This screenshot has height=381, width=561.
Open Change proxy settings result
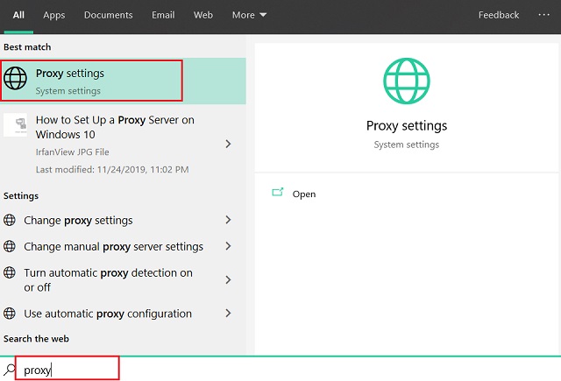(x=123, y=220)
